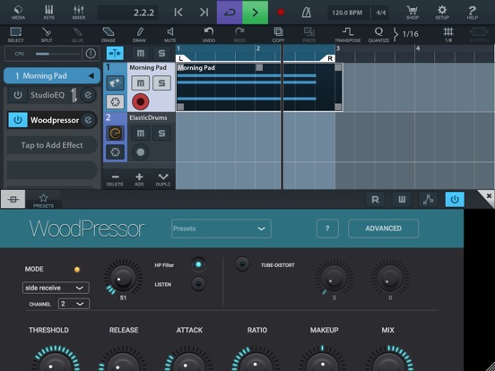Click the right locator marker R
The height and width of the screenshot is (371, 495).
tap(328, 58)
